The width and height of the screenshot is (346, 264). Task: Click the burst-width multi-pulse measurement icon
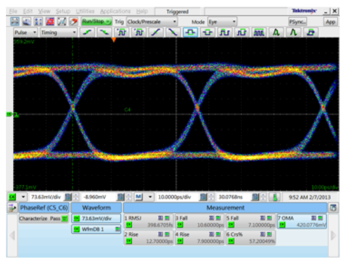(x=259, y=33)
